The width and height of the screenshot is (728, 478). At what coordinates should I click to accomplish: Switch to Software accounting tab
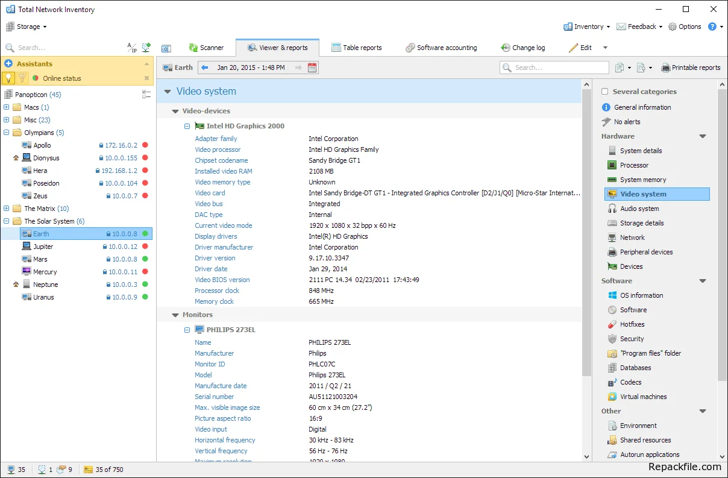pyautogui.click(x=441, y=48)
